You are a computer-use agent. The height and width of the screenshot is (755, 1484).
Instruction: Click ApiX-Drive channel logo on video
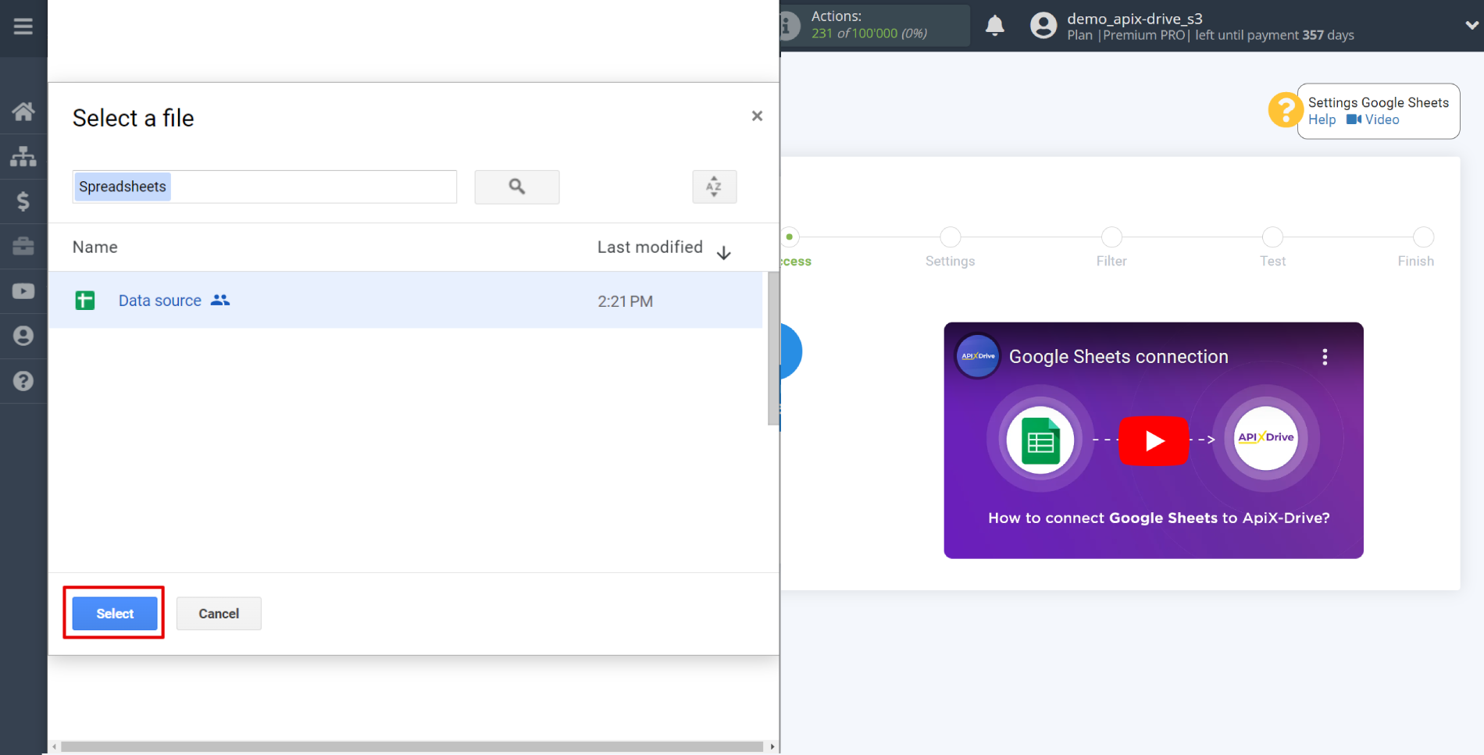click(x=978, y=356)
